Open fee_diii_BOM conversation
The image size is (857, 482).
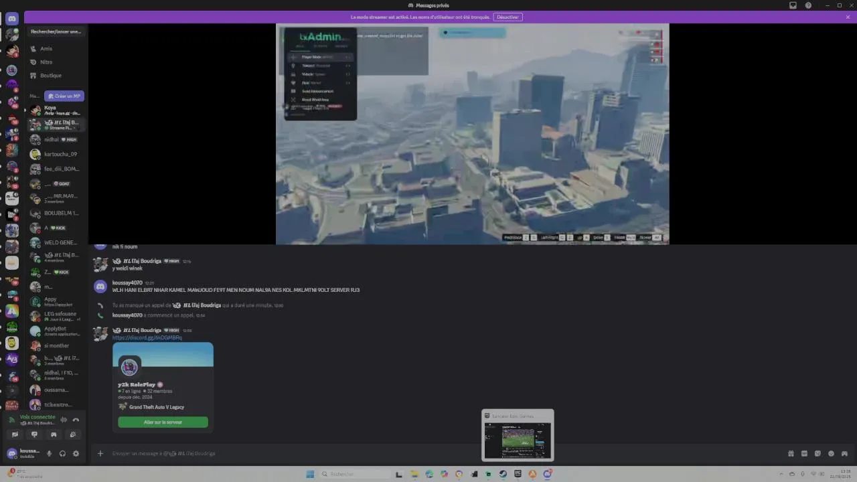pyautogui.click(x=56, y=169)
